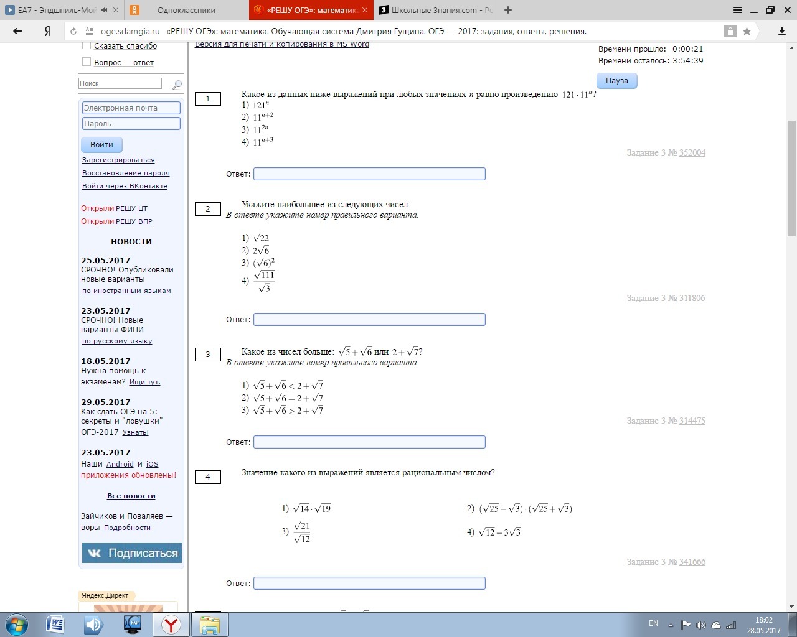The width and height of the screenshot is (797, 637).
Task: Open the browser hamburger menu
Action: [x=738, y=10]
